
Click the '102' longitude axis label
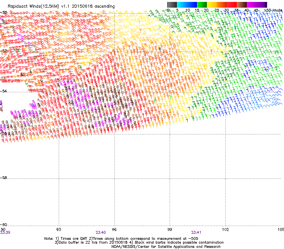point(225,229)
